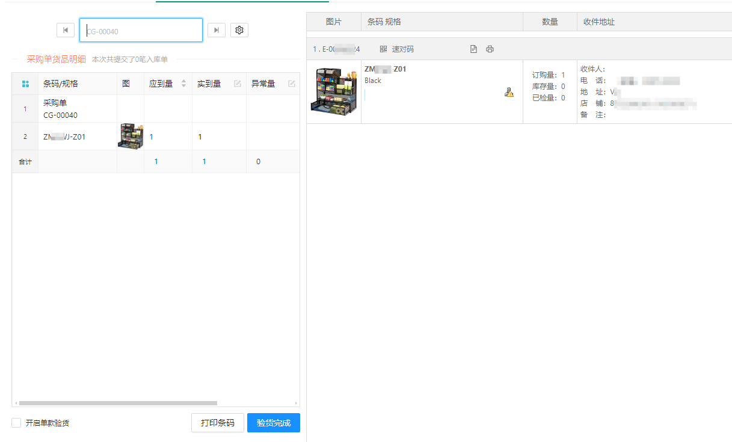Image resolution: width=732 pixels, height=442 pixels.
Task: Click the 速对码 QR code icon
Action: pyautogui.click(x=384, y=49)
